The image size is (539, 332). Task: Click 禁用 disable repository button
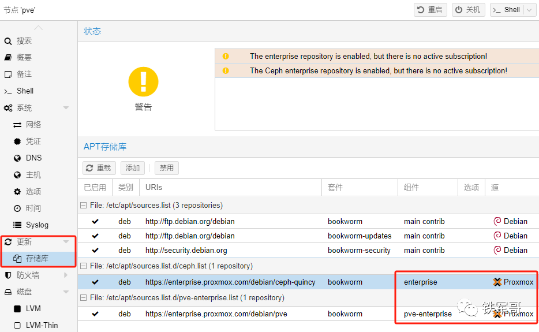click(167, 168)
